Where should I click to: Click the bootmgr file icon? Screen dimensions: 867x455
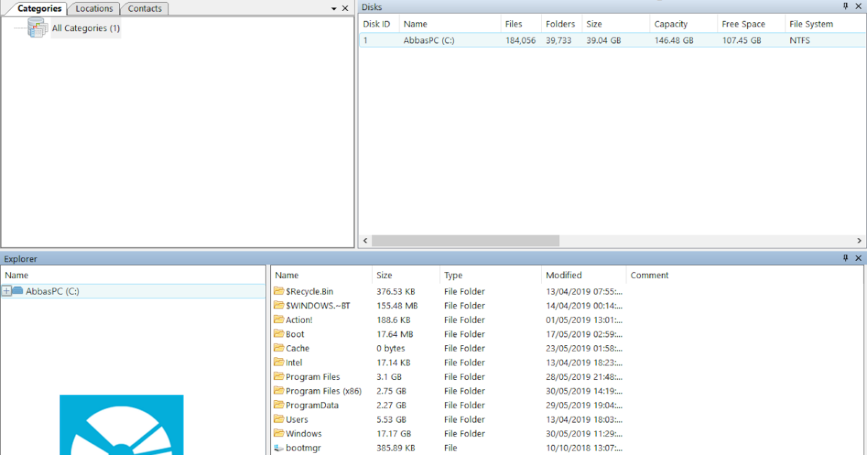point(279,448)
